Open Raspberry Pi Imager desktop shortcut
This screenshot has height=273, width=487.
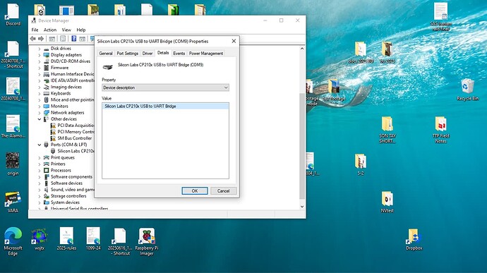click(147, 242)
